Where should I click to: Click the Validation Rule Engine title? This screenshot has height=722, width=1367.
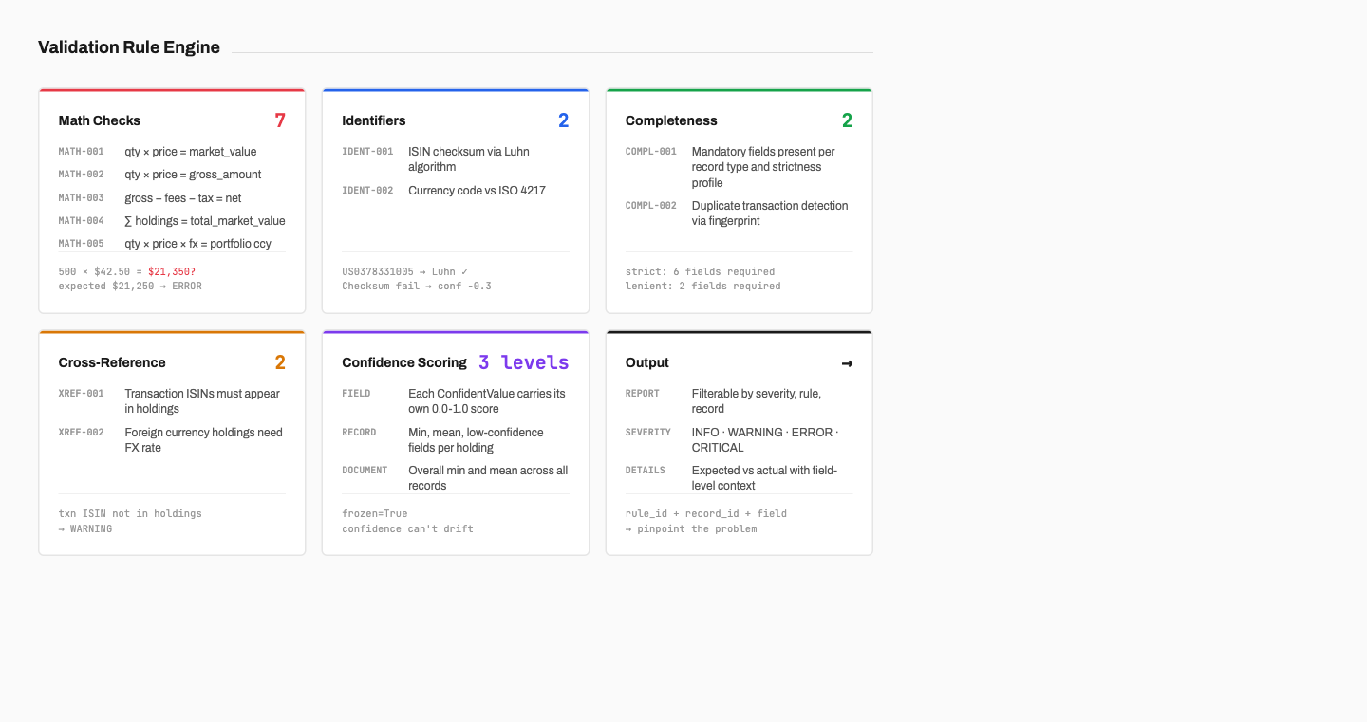click(x=128, y=46)
